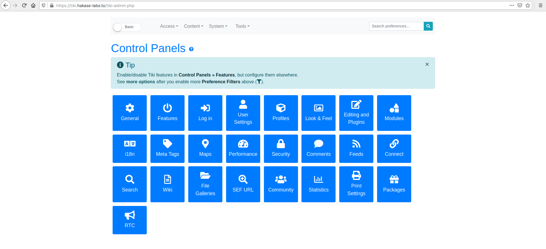
Task: Toggle the Basic preference filter switch
Action: [127, 27]
